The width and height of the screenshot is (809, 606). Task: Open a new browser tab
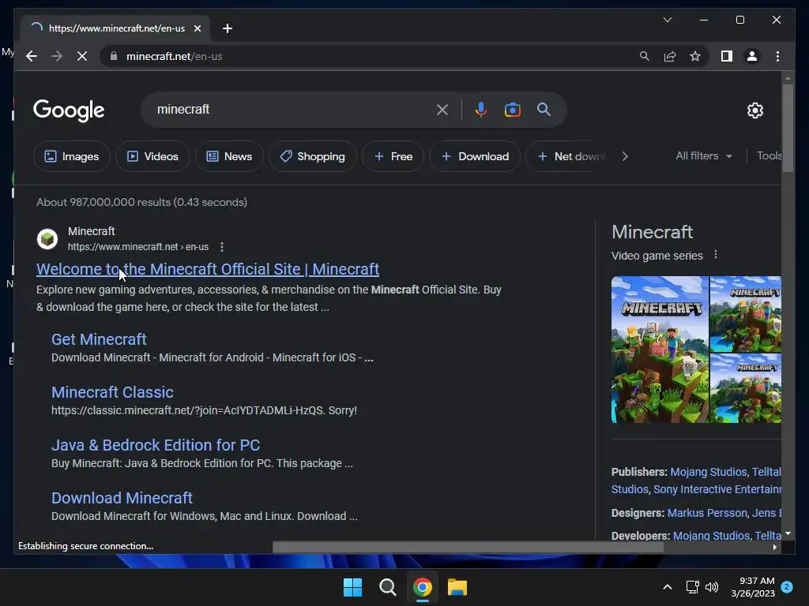pos(228,28)
